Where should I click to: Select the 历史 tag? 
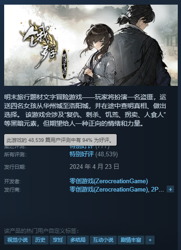[40, 240]
